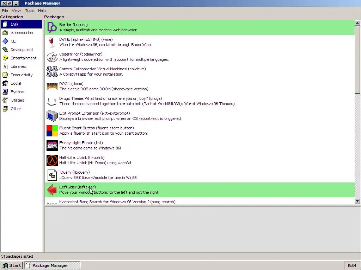Screen dimensions: 361x270
Task: Select the Development category label
Action: [x=22, y=50]
